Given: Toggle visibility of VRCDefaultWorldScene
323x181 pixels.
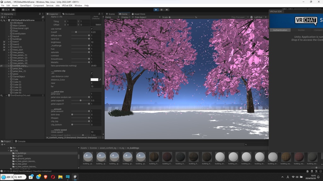Looking at the screenshot, I should click(2, 20).
